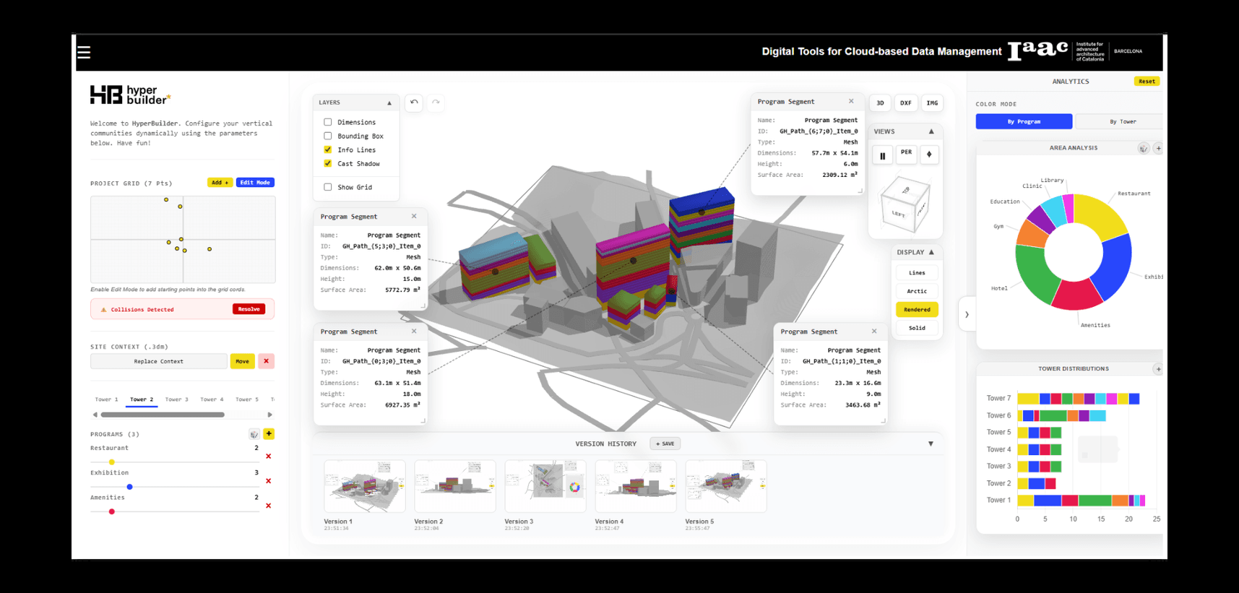The width and height of the screenshot is (1239, 593).
Task: Close the GH_Path_{5;3;0} Program Segment panel
Action: coord(414,216)
